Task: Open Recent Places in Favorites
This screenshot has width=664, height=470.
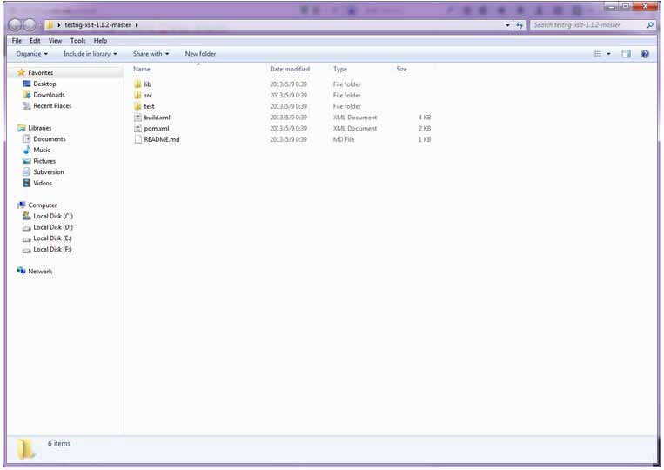Action: (x=52, y=106)
